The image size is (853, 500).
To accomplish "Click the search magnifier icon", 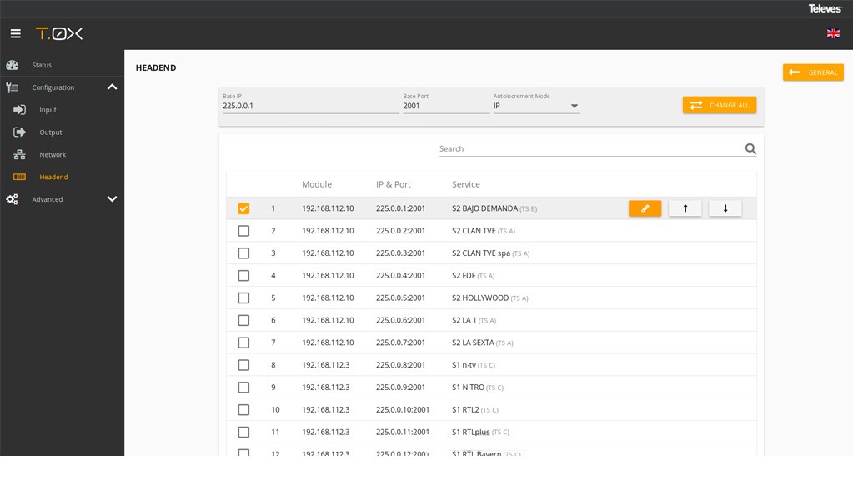I will click(750, 149).
